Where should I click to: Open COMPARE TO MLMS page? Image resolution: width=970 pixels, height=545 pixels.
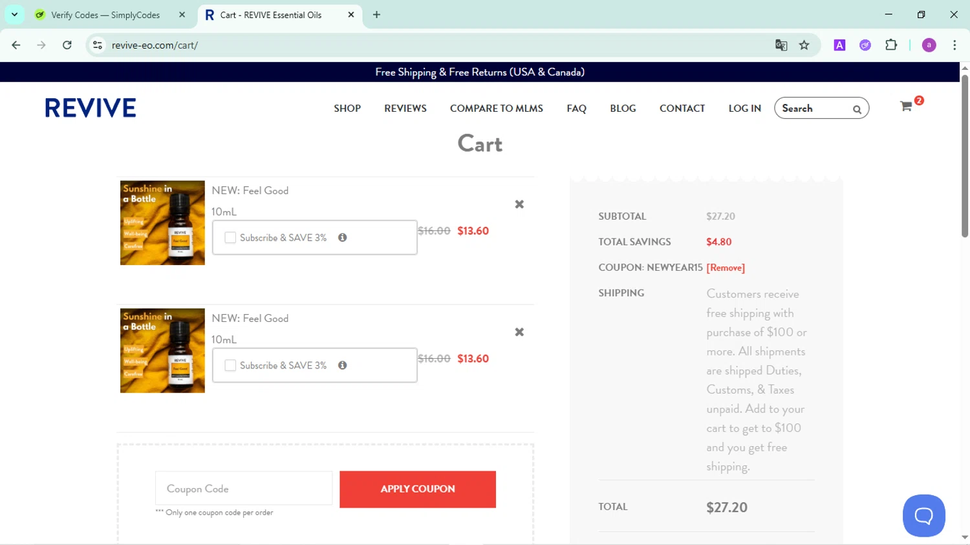tap(497, 109)
